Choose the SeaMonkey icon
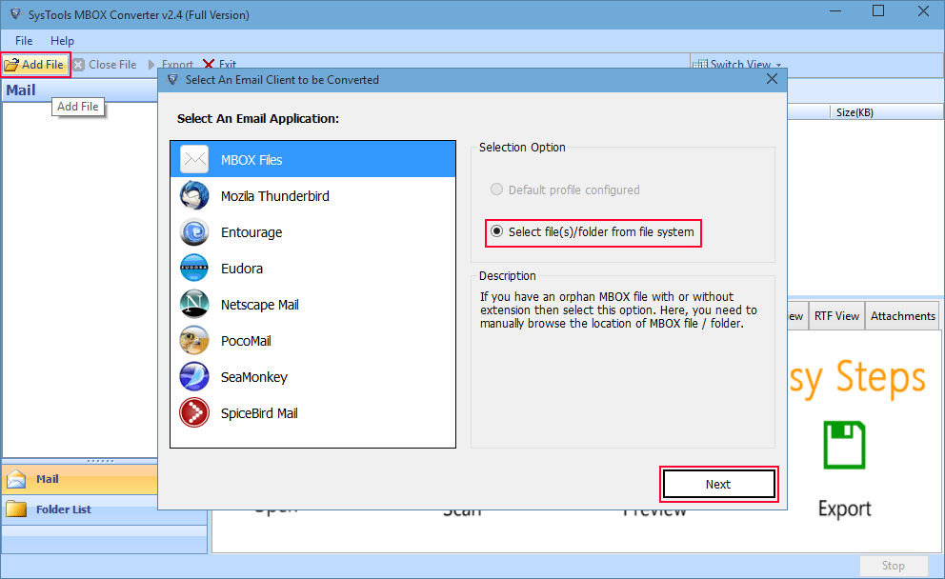This screenshot has height=579, width=945. coord(194,376)
